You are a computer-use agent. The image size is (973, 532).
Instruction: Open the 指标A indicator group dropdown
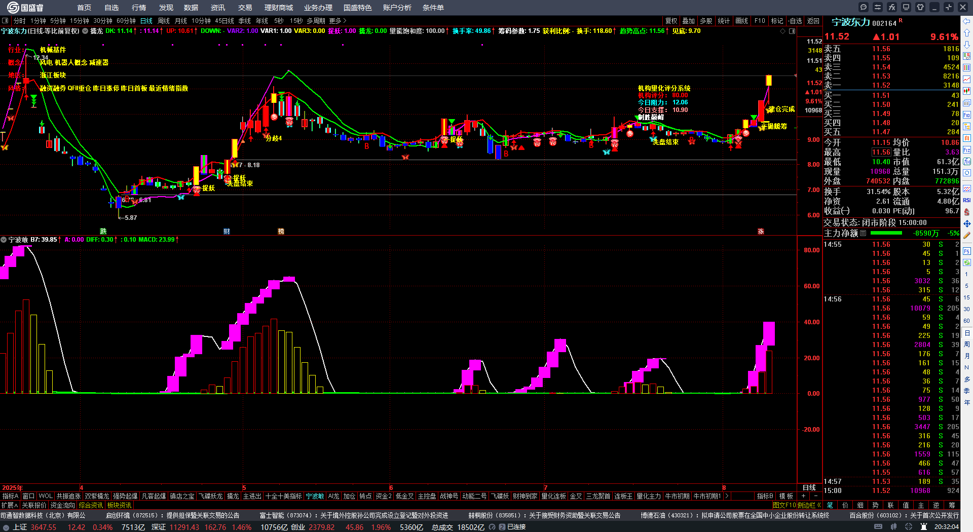coord(10,496)
